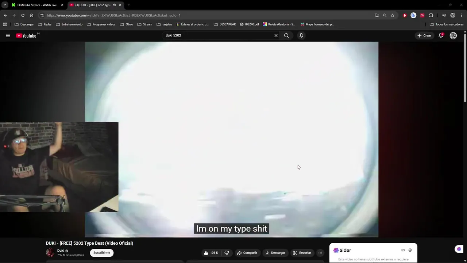Image resolution: width=467 pixels, height=263 pixels.
Task: Open the site information icon in the address bar
Action: point(42,15)
